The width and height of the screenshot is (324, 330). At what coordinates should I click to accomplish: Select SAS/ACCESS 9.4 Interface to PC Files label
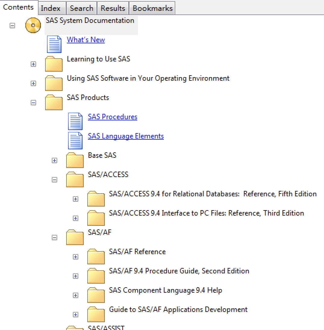[206, 213]
